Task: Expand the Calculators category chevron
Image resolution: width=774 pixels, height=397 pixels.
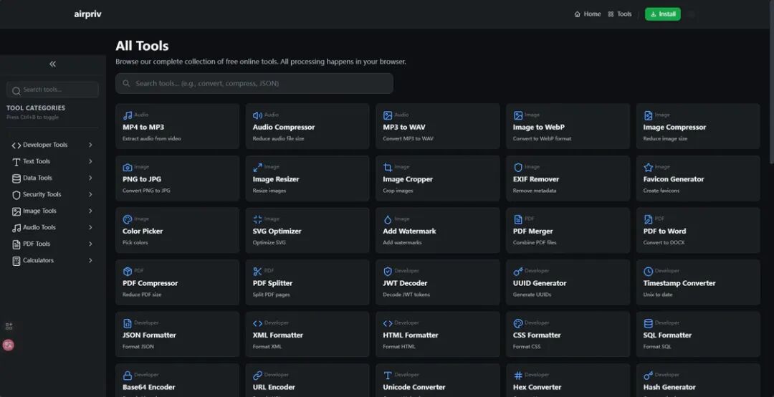Action: click(90, 260)
